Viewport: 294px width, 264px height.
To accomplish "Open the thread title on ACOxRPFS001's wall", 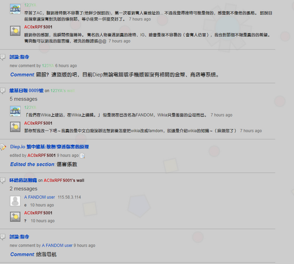I will click(23, 180).
